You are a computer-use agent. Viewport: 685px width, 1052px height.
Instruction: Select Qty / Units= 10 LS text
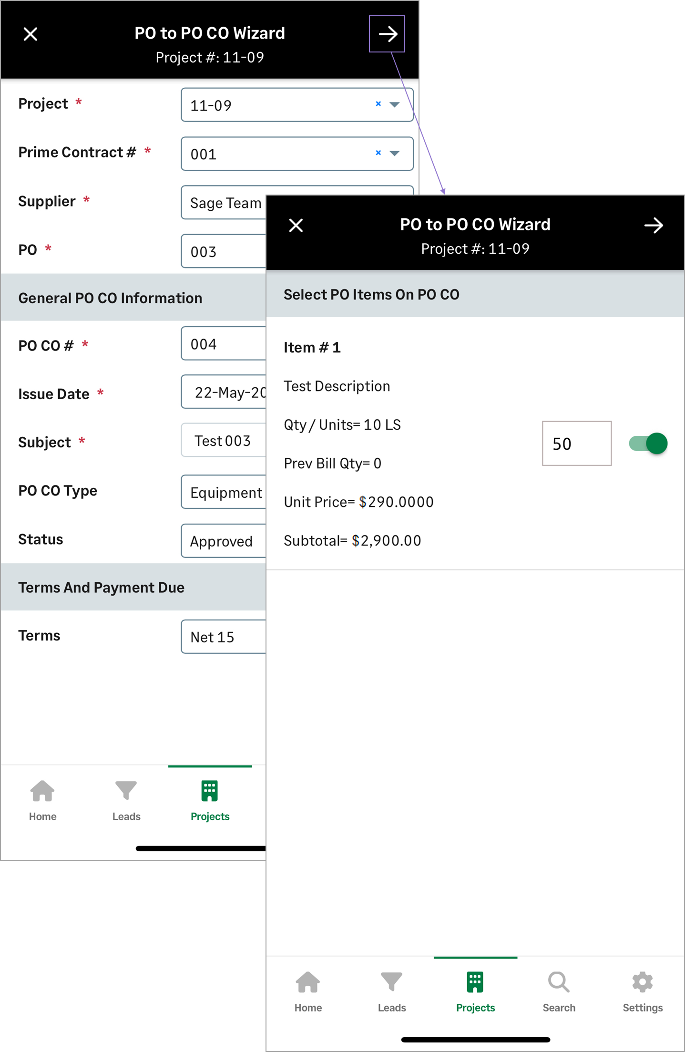(342, 425)
